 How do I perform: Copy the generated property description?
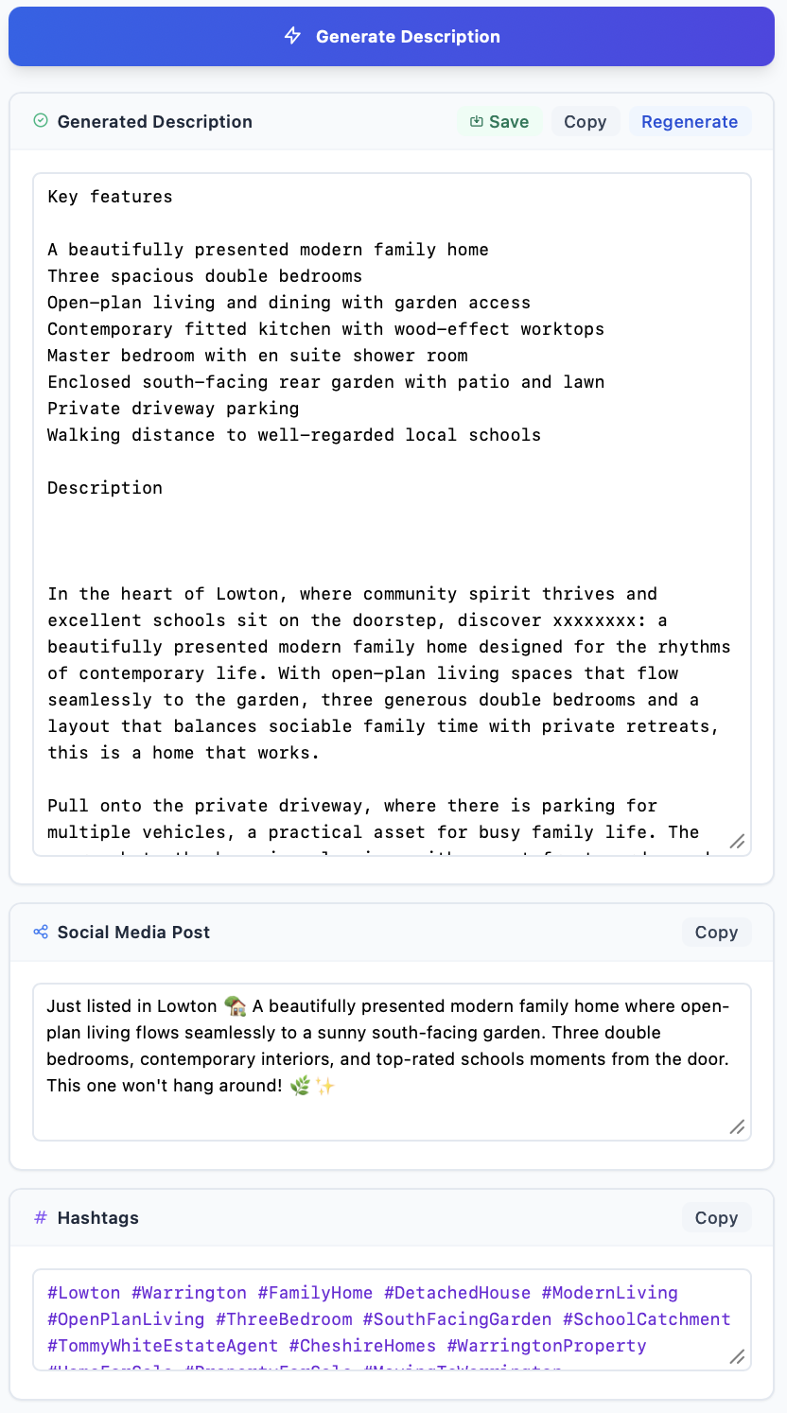585,121
